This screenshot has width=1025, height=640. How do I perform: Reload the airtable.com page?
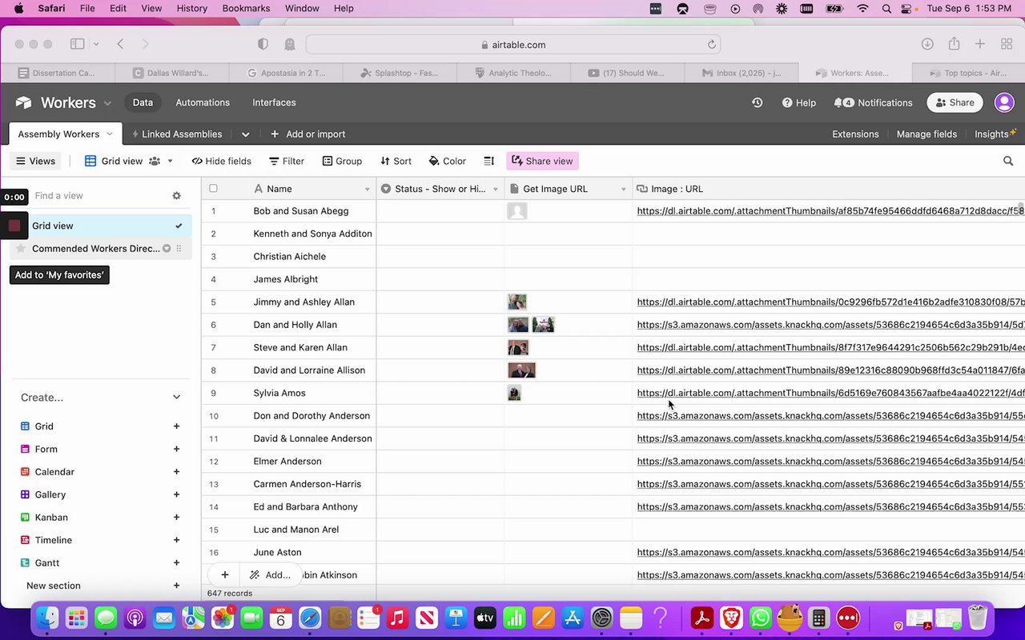711,45
